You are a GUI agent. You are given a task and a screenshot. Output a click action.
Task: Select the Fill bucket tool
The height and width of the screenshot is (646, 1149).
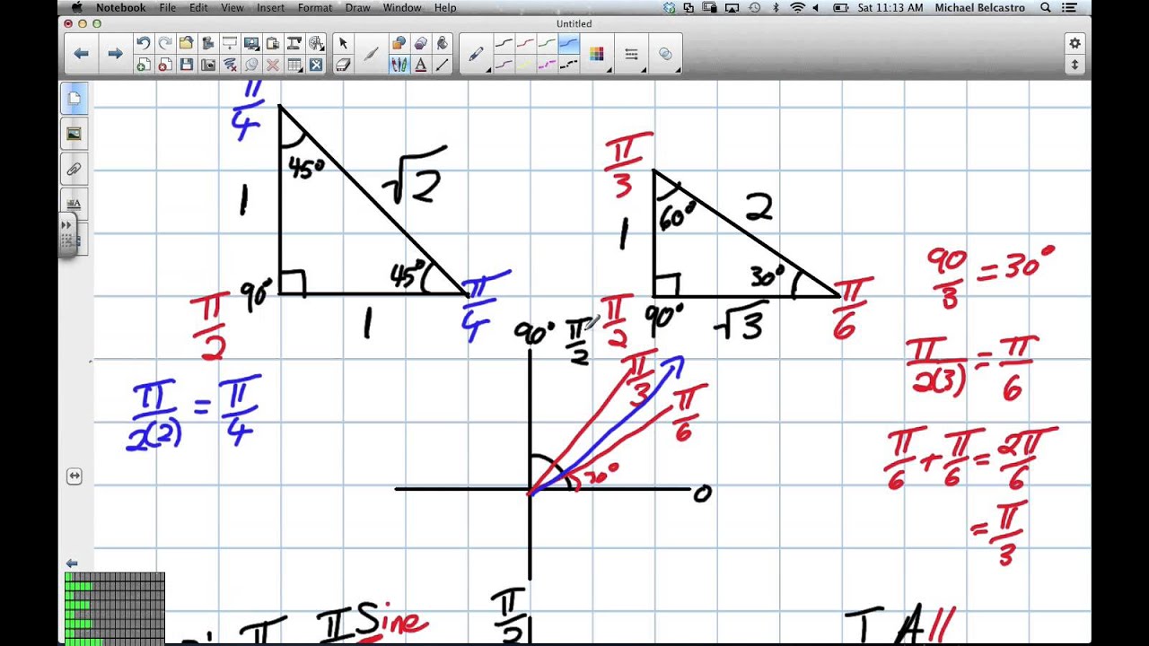(442, 43)
